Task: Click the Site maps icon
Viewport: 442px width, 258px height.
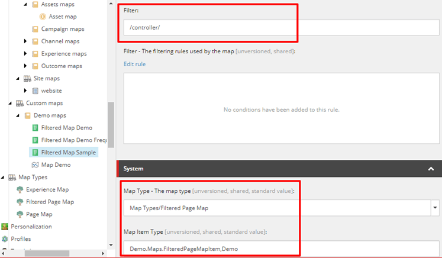Action: [x=27, y=78]
